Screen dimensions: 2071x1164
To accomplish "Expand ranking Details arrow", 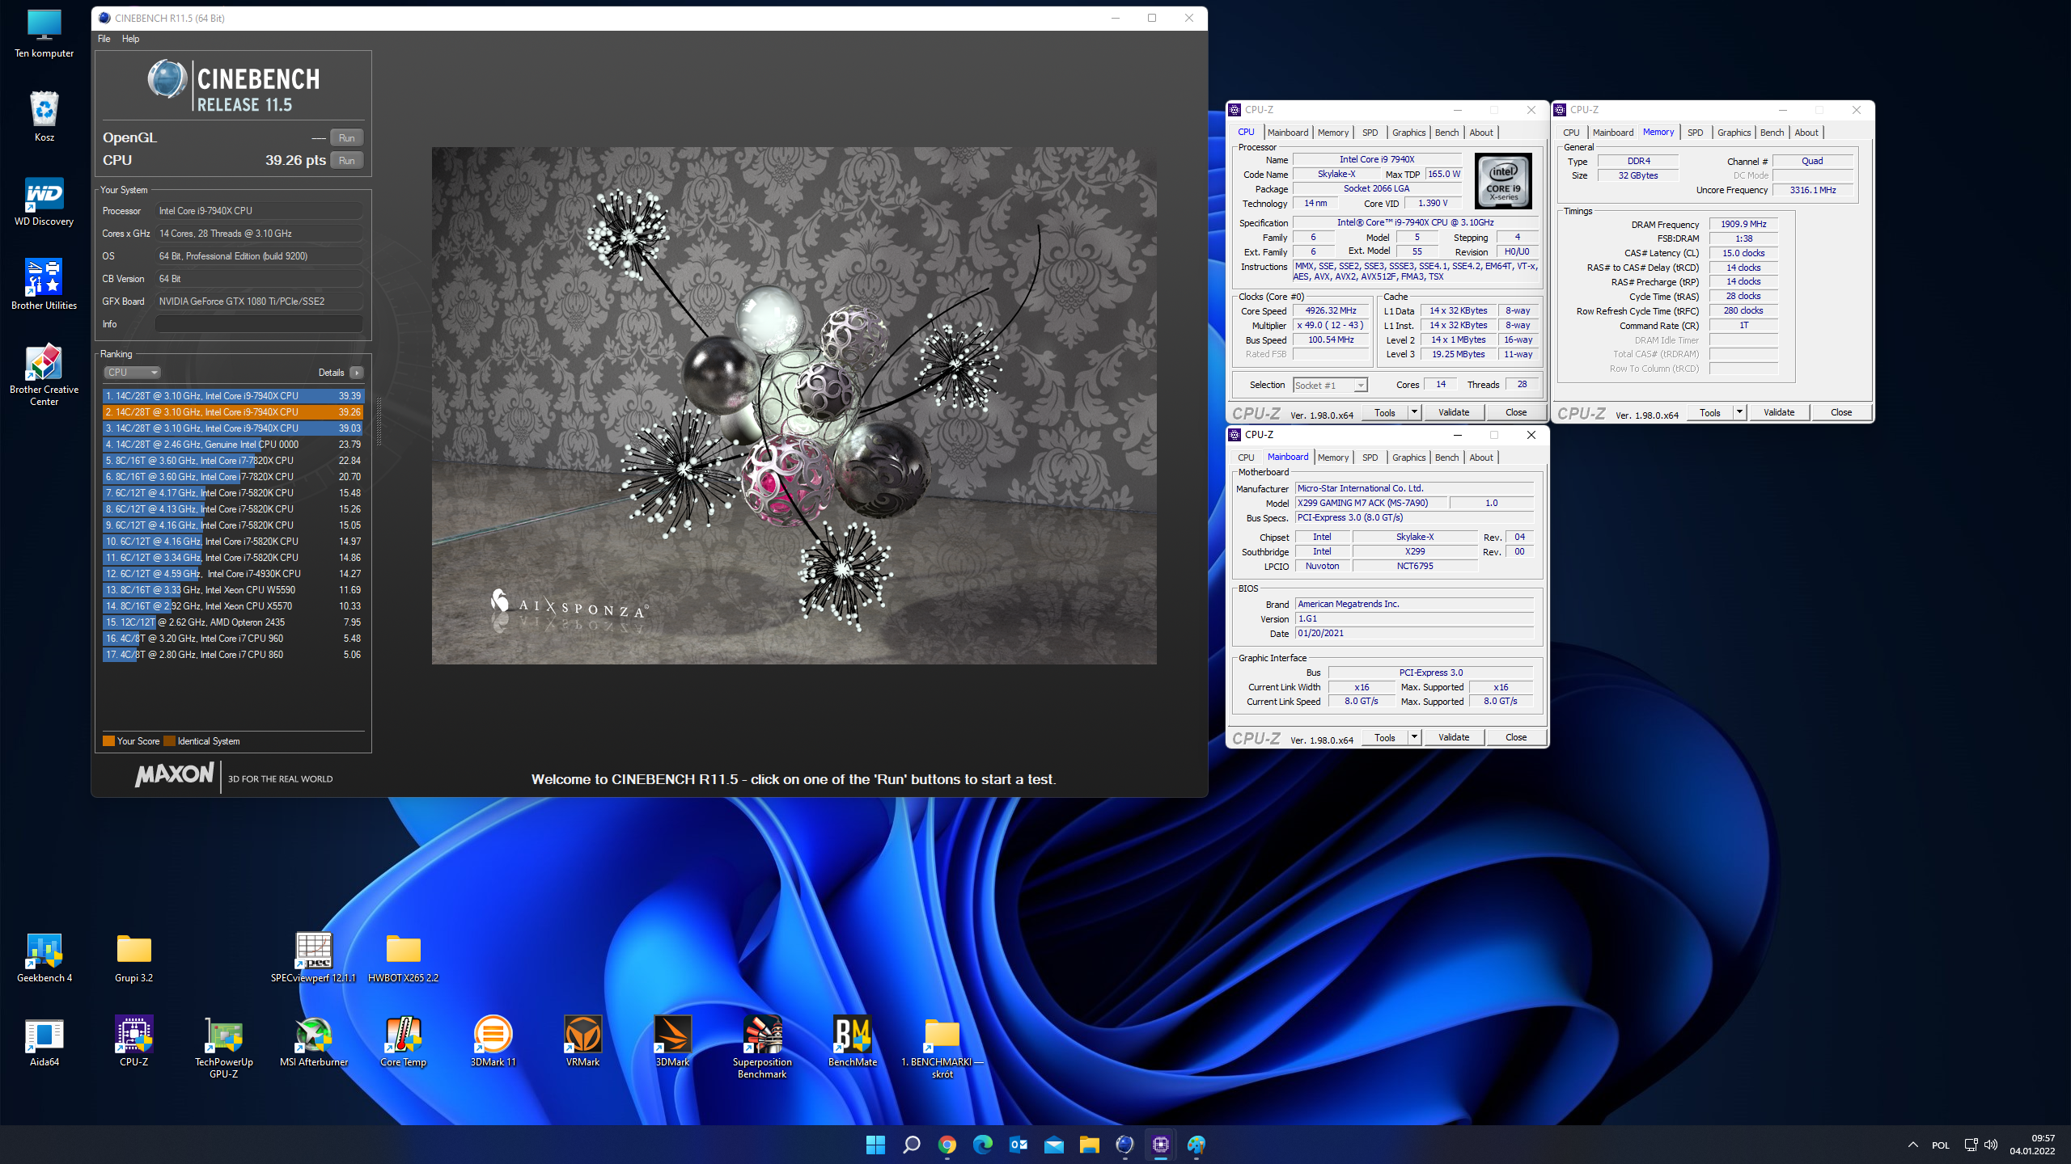I will (356, 373).
